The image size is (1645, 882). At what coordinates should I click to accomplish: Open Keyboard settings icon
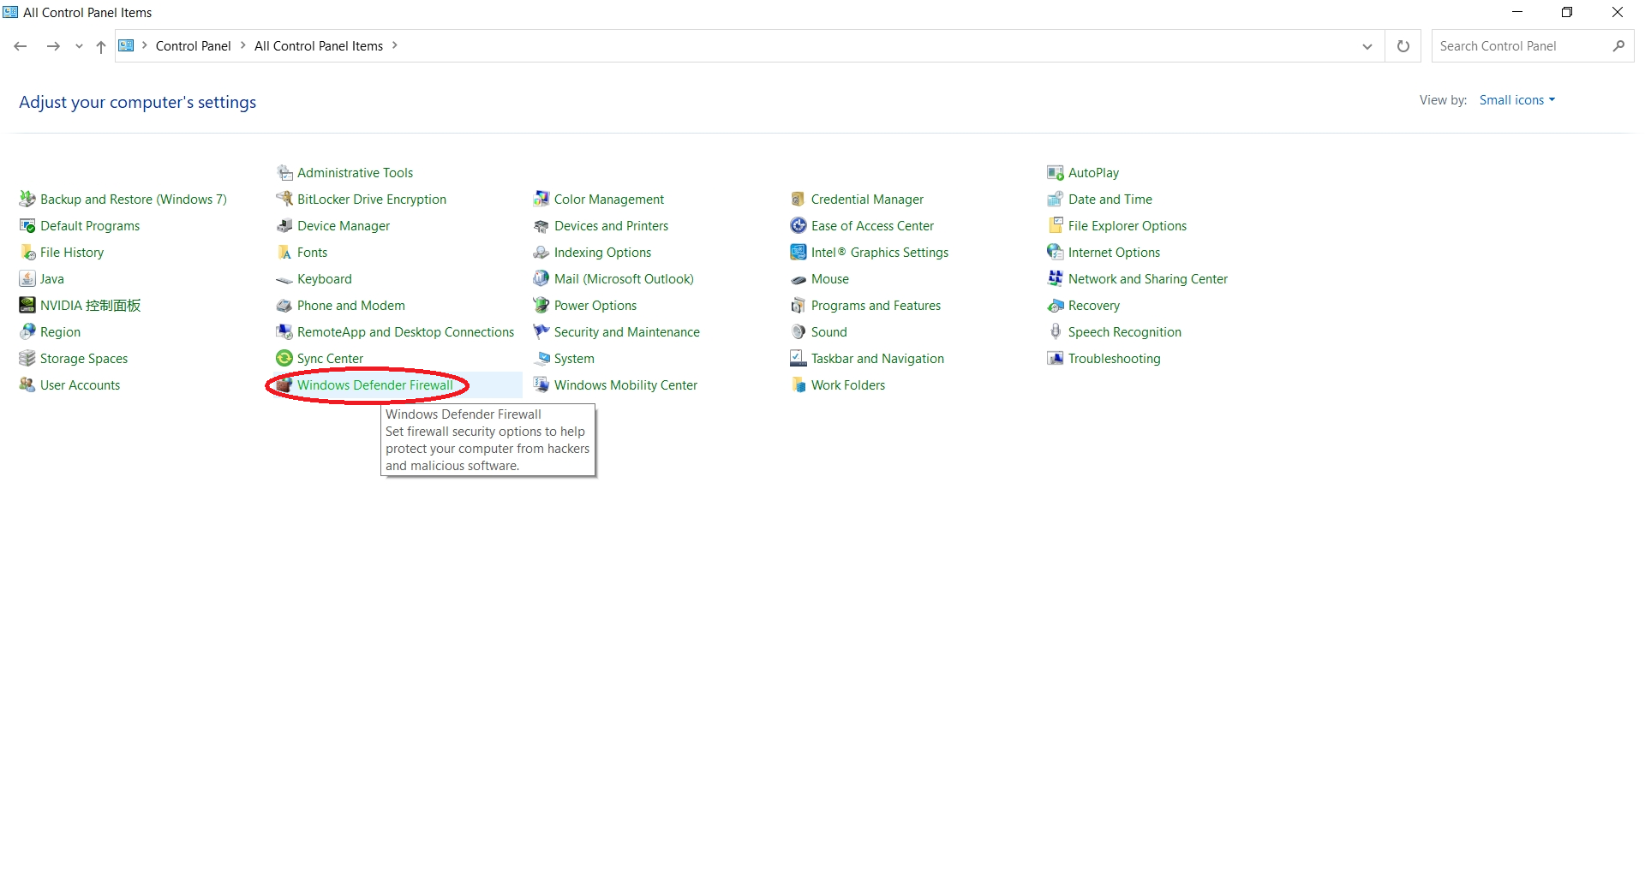pos(284,279)
